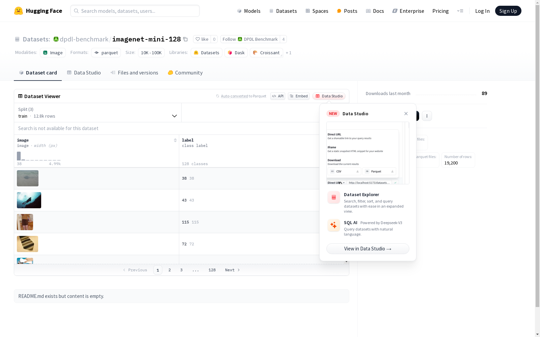Click the Data Studio preview image in popup
This screenshot has width=540, height=337.
368,153
